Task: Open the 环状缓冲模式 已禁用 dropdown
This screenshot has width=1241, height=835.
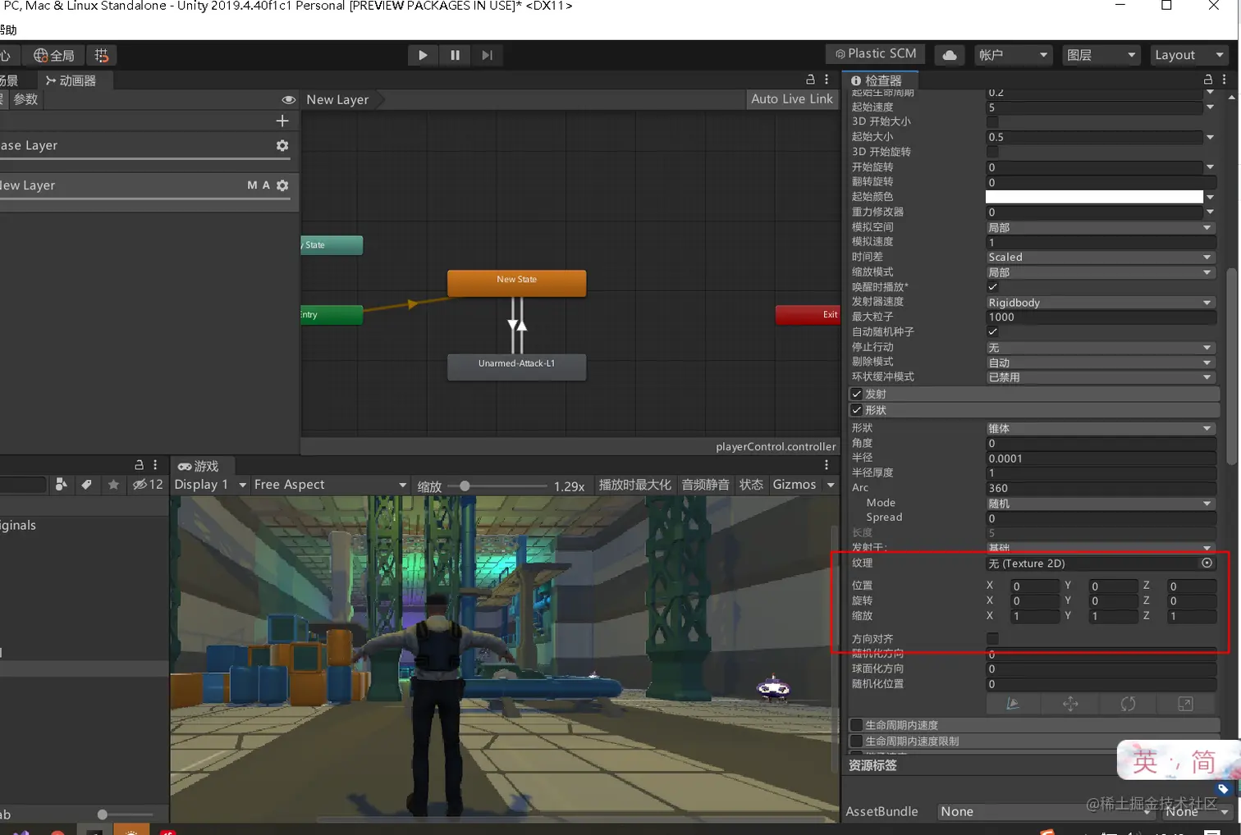Action: (x=1101, y=377)
